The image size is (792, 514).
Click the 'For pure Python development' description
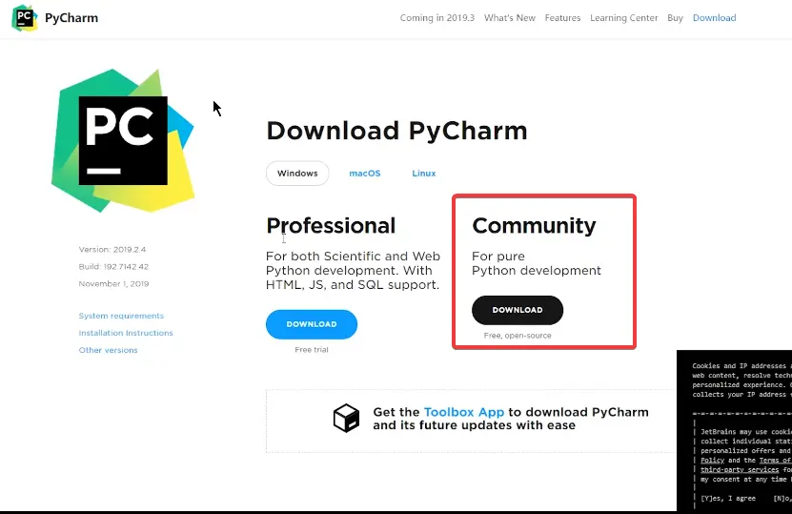(x=537, y=263)
